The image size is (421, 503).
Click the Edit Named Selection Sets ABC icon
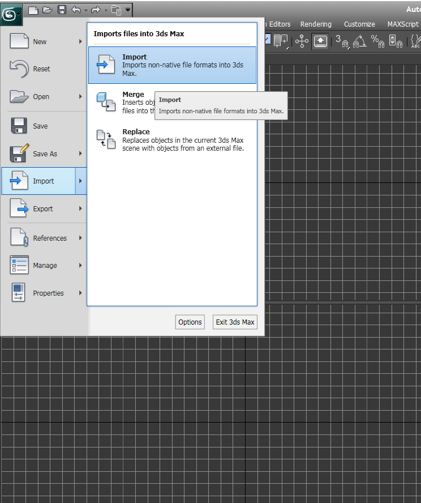[x=415, y=41]
